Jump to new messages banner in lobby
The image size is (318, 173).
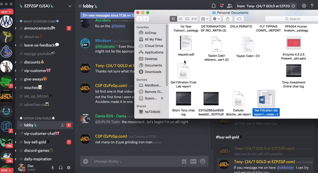coord(107,16)
